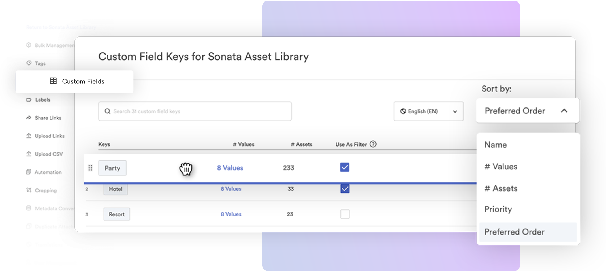This screenshot has height=271, width=606.
Task: Click the search magnifier icon
Action: (108, 111)
